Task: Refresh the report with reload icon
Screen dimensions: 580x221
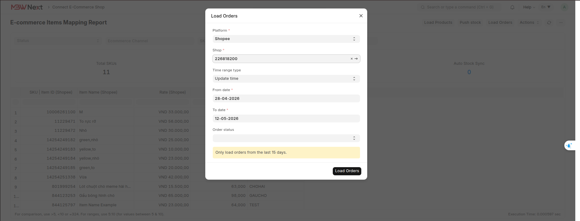Action: (x=549, y=23)
